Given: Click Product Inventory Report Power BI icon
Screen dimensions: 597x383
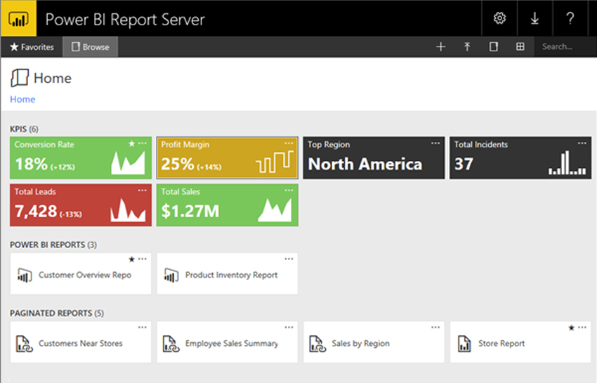Looking at the screenshot, I should [x=171, y=275].
